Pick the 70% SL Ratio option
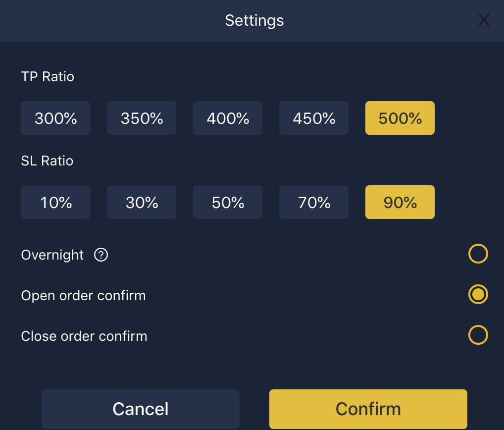Viewport: 504px width, 430px height. pyautogui.click(x=314, y=202)
